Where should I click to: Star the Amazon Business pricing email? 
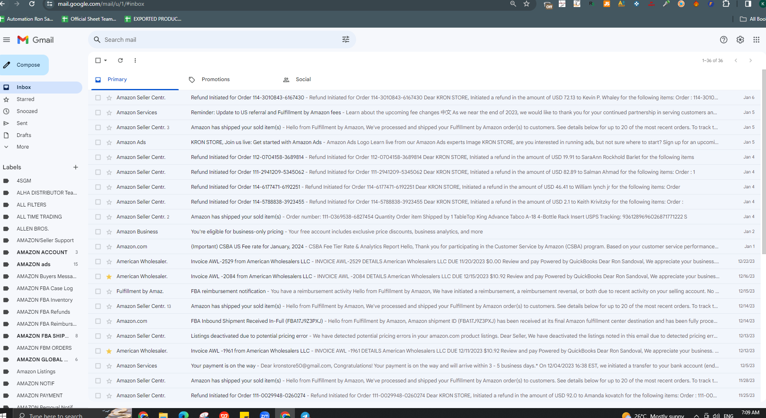coord(109,232)
